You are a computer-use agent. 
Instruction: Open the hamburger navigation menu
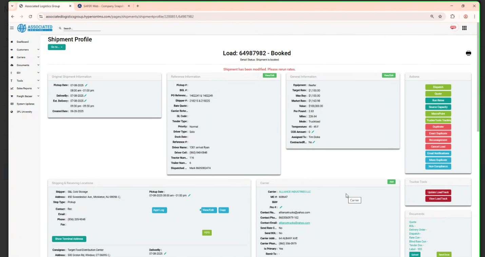click(12, 28)
